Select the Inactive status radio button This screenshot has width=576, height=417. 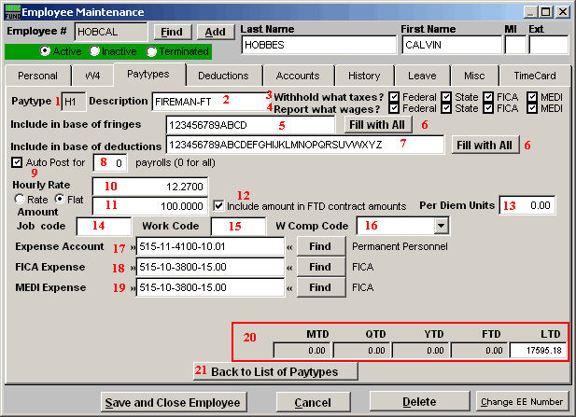click(93, 50)
